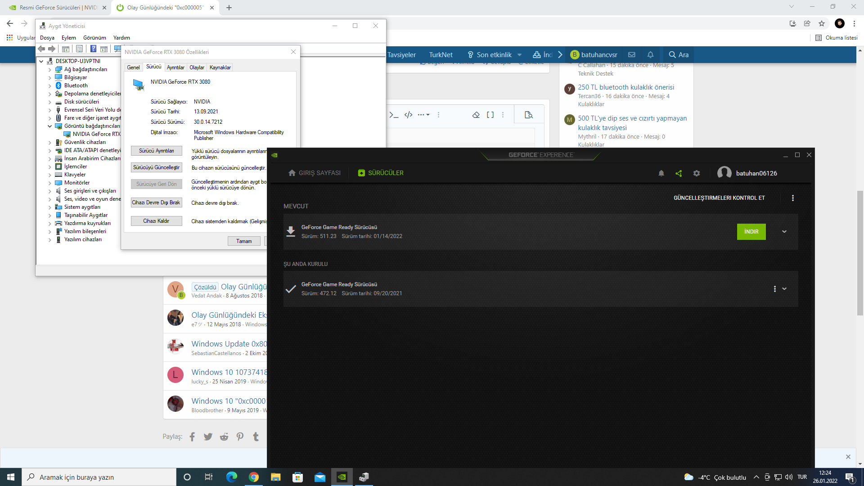The width and height of the screenshot is (864, 486).
Task: Collapse the Görüntü bağdaştırıcıları tree node
Action: [50, 126]
